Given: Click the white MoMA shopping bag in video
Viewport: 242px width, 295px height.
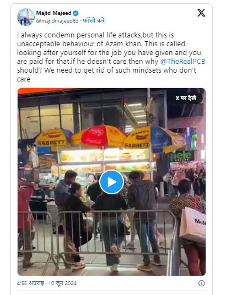Looking at the screenshot, I should point(193,225).
